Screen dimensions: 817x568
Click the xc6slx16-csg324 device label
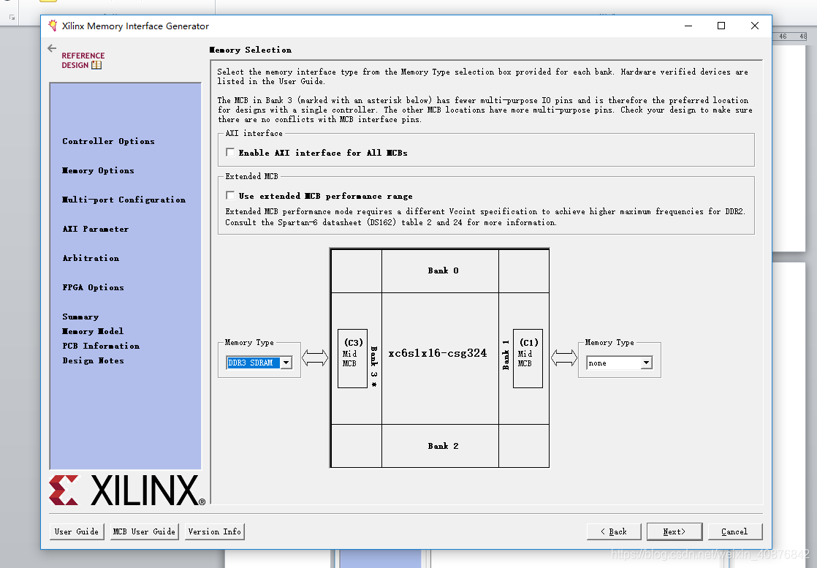pyautogui.click(x=438, y=353)
